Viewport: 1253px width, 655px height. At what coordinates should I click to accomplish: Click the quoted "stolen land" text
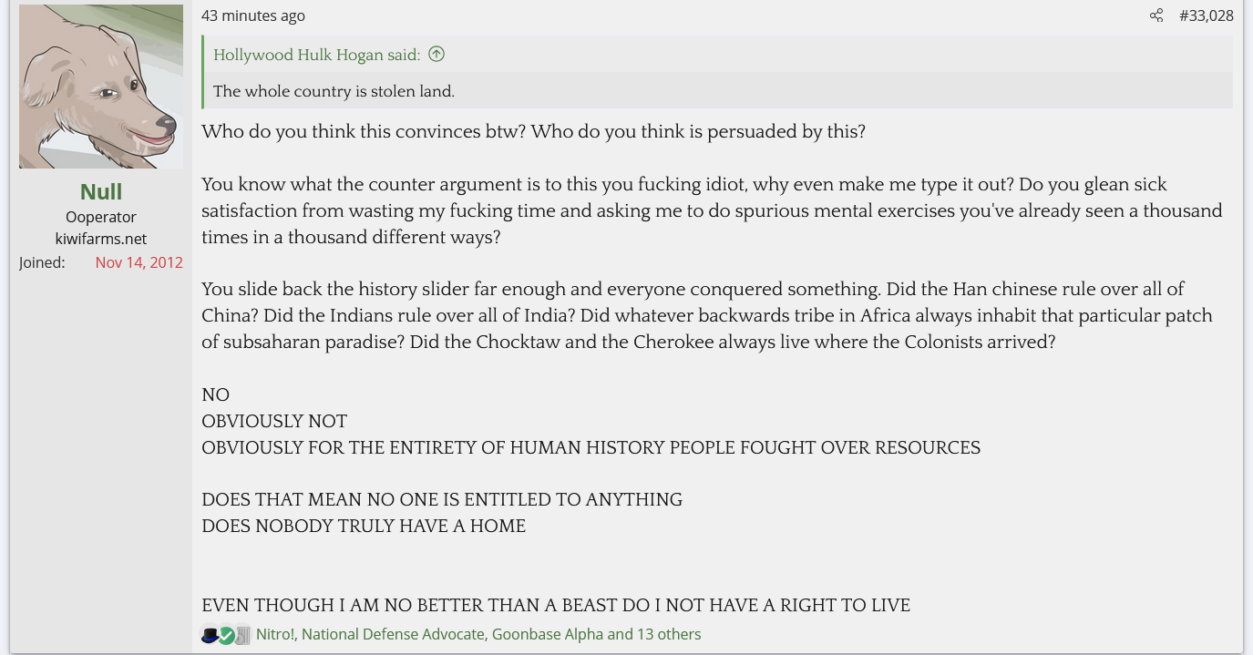[334, 91]
